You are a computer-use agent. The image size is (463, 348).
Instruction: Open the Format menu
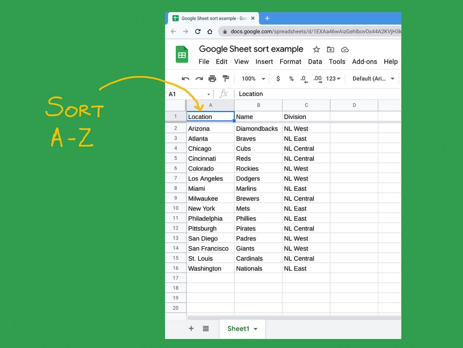(x=290, y=62)
